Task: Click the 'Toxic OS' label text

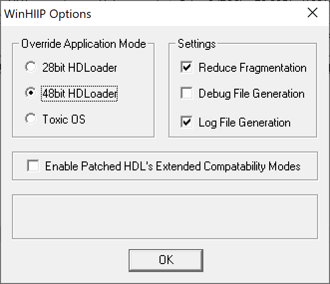Action: coord(64,119)
